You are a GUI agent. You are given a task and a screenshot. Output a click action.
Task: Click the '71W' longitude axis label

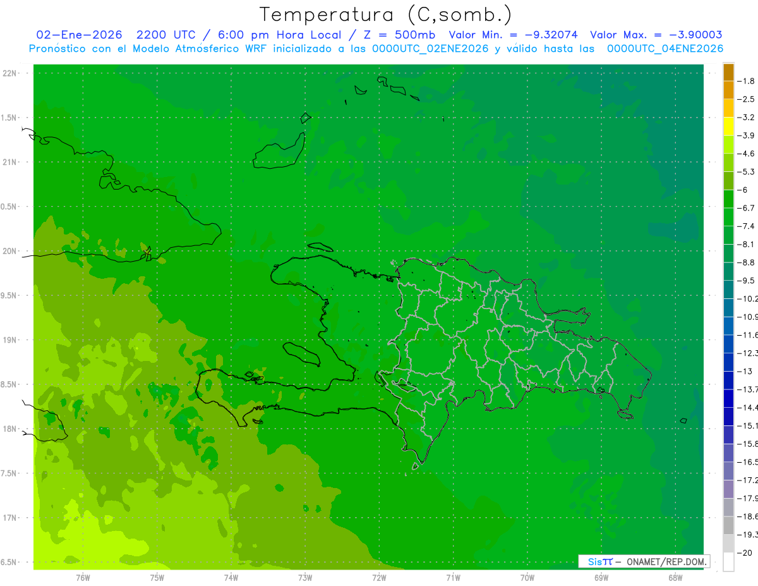coord(453,578)
